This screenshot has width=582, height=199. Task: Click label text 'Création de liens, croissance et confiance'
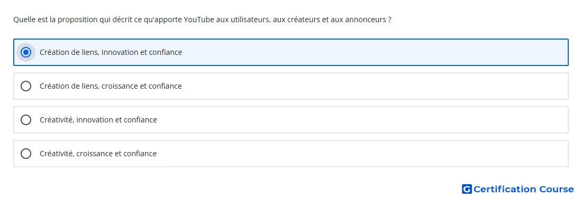point(111,86)
